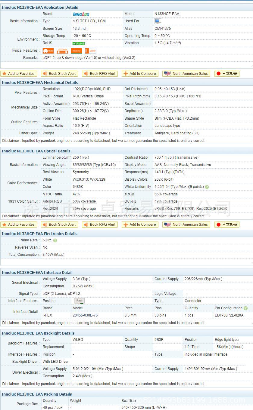
Task: Click the Innolux brand logo
Action: 81,14
